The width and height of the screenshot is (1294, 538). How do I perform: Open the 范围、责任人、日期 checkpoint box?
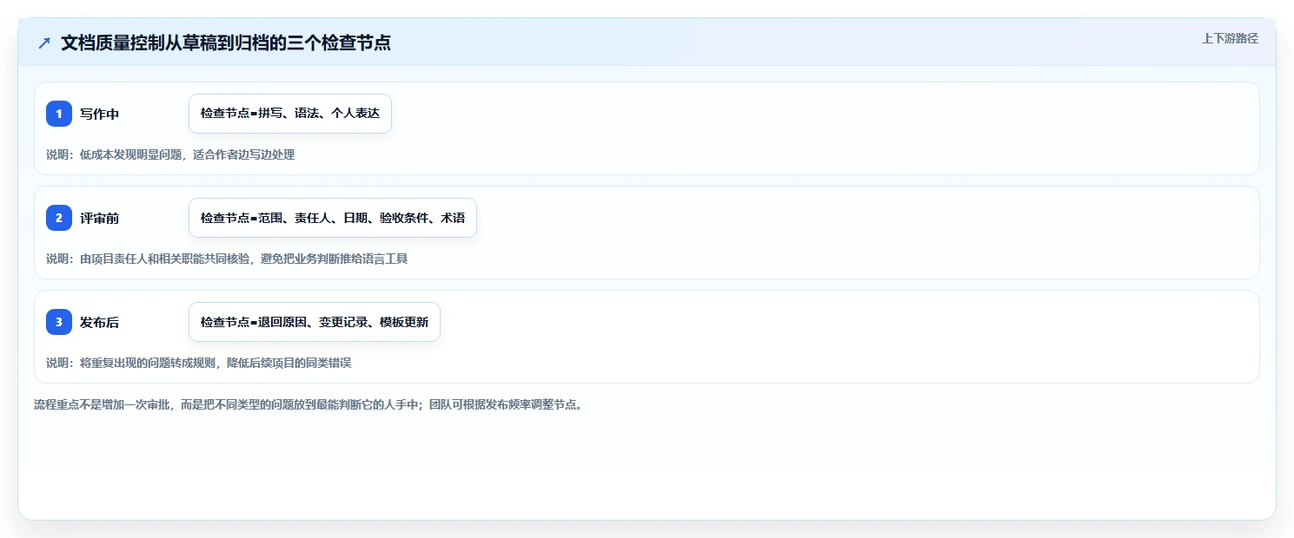(x=333, y=218)
